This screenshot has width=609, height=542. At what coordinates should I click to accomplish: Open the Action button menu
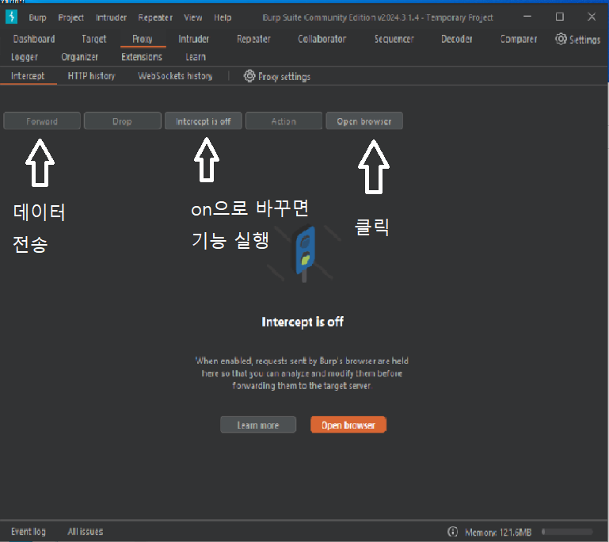(x=284, y=121)
